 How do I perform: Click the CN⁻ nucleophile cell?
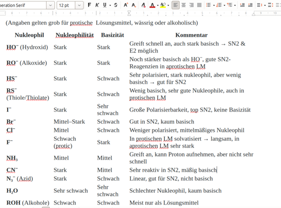tap(12, 170)
